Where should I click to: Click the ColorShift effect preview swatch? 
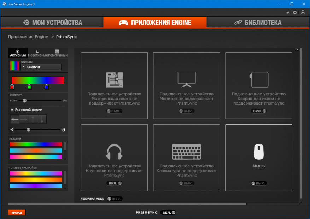pos(14,66)
